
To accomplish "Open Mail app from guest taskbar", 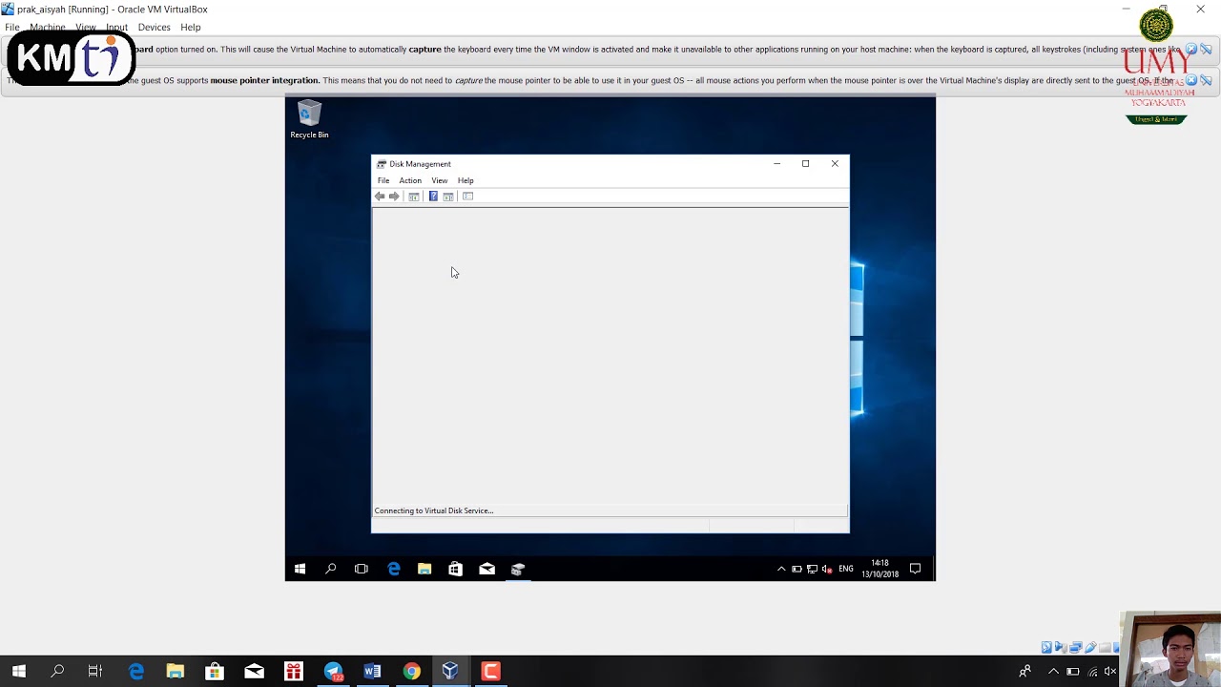I will coord(486,569).
